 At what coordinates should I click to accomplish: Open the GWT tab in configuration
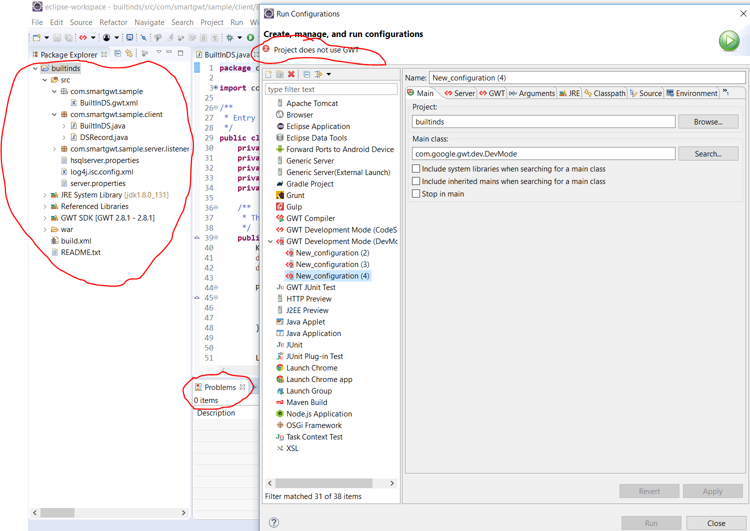492,93
